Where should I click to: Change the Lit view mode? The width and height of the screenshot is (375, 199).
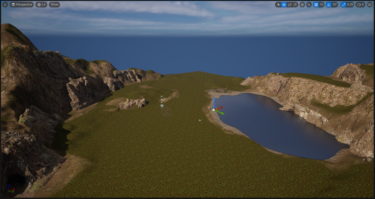tap(41, 5)
